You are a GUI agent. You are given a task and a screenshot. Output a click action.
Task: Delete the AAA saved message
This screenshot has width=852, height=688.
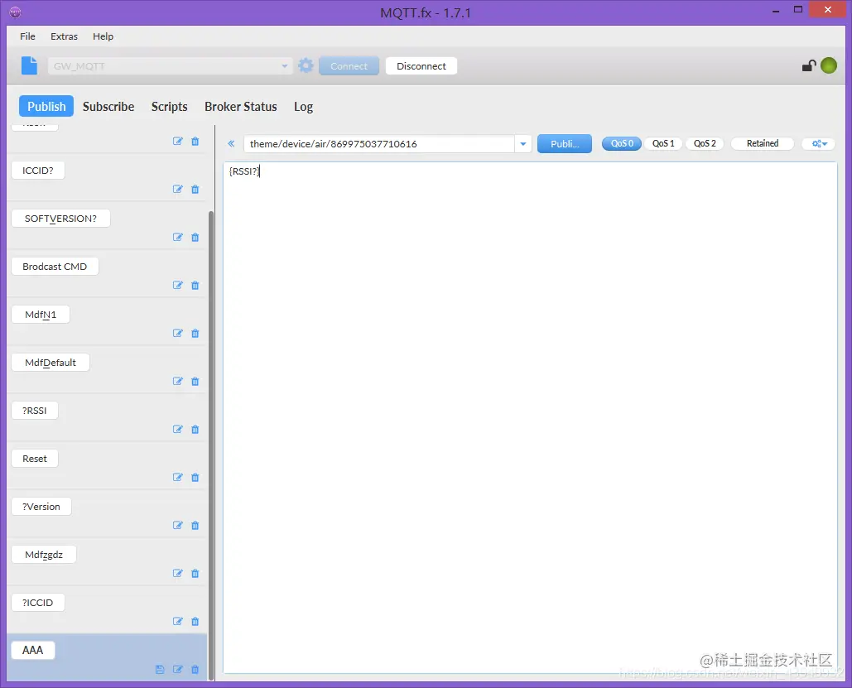click(x=195, y=669)
